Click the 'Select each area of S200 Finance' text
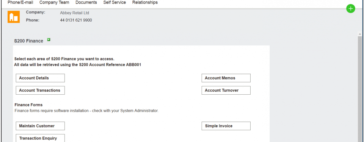 [64, 59]
